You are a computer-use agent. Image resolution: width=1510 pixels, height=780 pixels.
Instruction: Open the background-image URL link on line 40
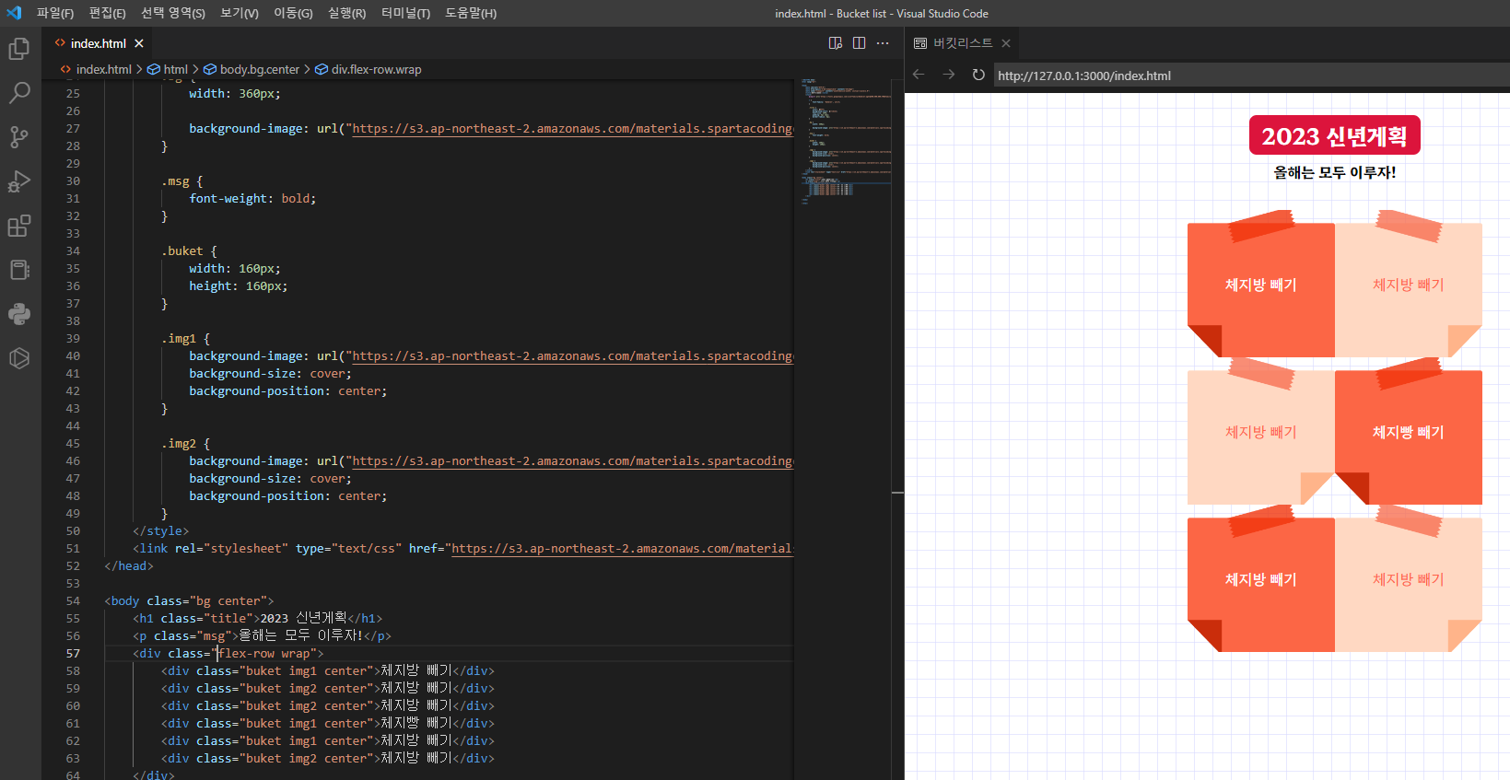[572, 356]
